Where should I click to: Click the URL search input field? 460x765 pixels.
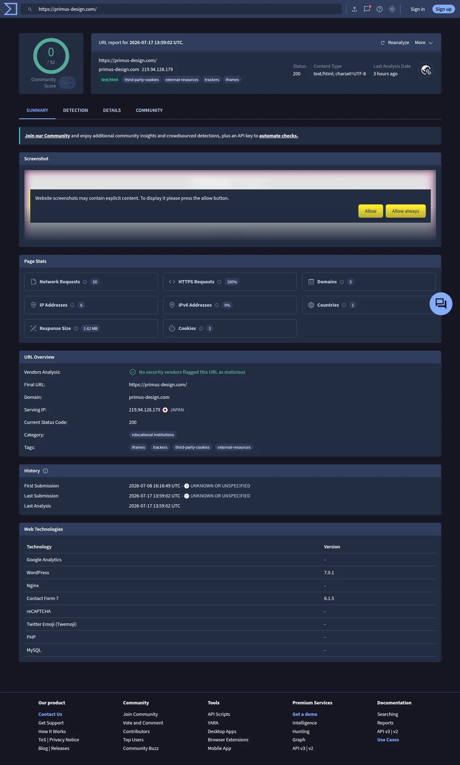(181, 9)
